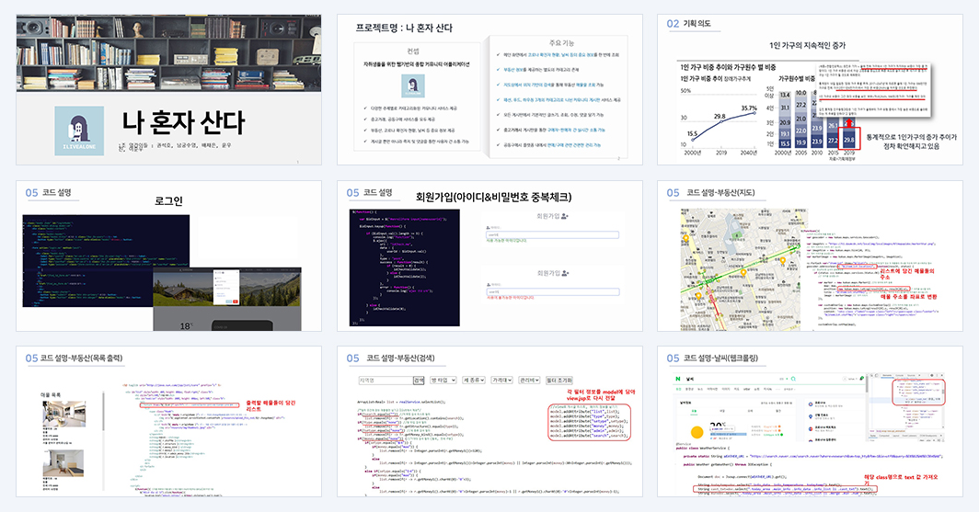This screenshot has width=979, height=512.
Task: Click the green Naver N logo
Action: 678,379
